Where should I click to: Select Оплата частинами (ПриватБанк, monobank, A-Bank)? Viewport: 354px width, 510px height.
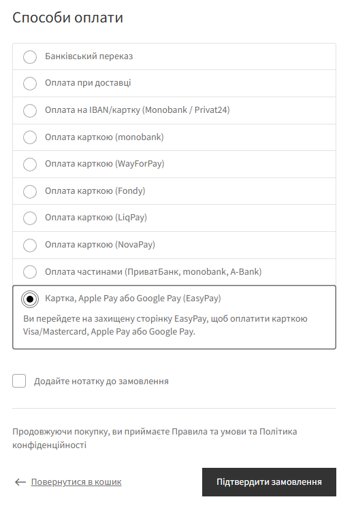pos(30,272)
